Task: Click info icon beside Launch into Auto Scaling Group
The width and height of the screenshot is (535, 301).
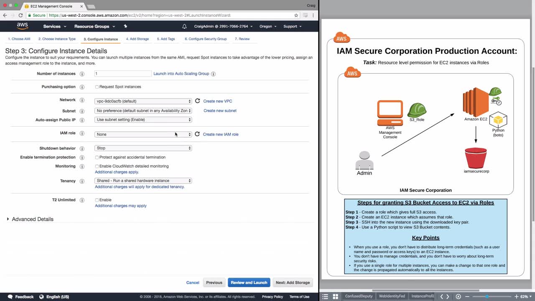Action: pos(213,74)
